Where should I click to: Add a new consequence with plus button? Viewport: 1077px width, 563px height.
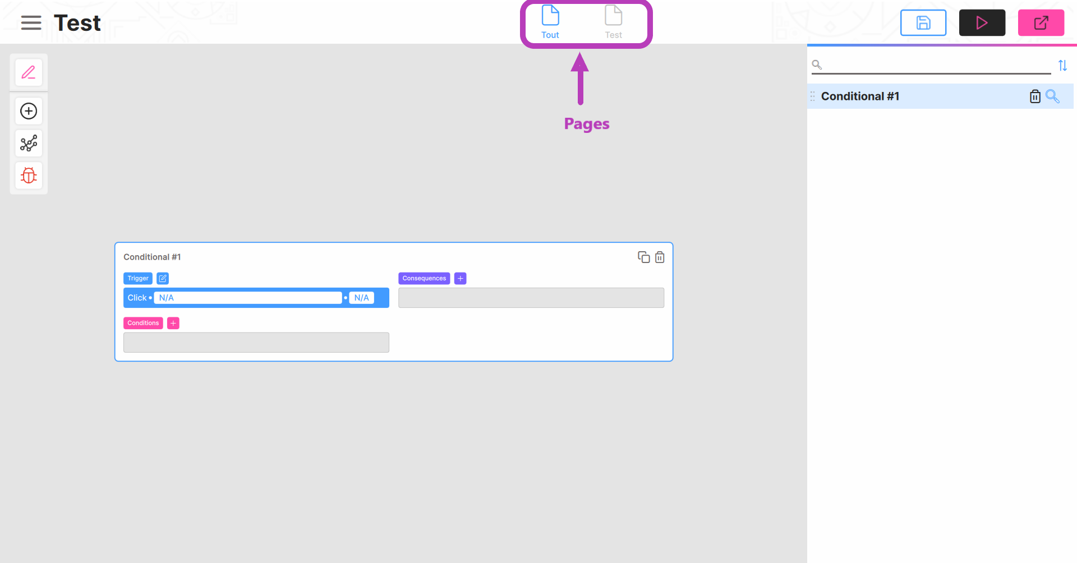tap(460, 278)
